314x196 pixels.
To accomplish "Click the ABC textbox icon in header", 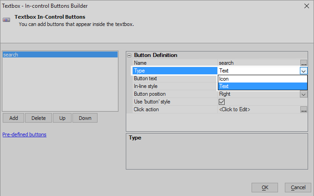I will pos(6,20).
